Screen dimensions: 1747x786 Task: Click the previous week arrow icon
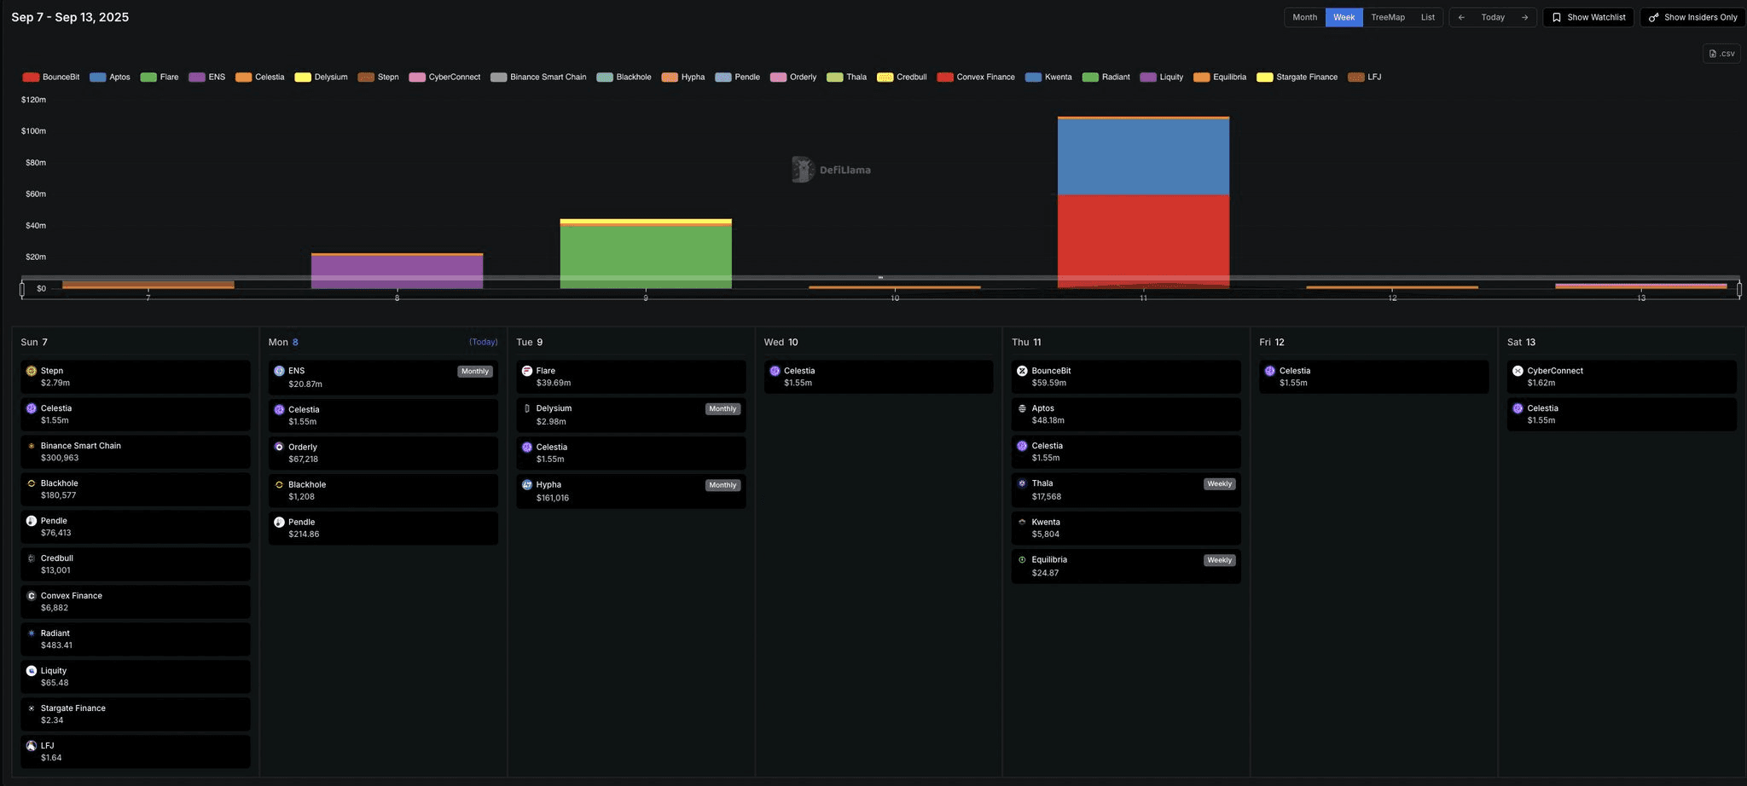tap(1461, 17)
